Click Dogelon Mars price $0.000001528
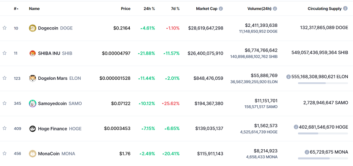This screenshot has height=166, width=353. click(x=115, y=78)
